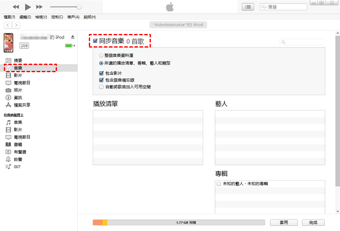This screenshot has width=340, height=231.
Task: Open the 007 playlist in sidebar
Action: pyautogui.click(x=17, y=167)
